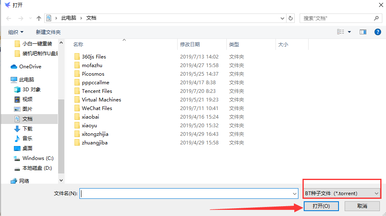Select the Virtual Machines folder
The image size is (386, 216).
pos(101,100)
